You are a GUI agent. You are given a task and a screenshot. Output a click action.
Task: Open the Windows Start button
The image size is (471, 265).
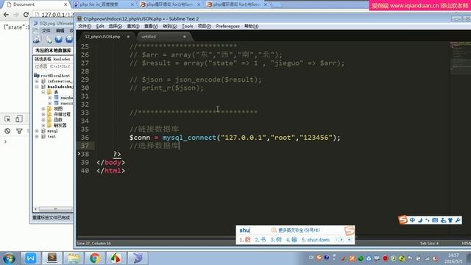point(10,258)
